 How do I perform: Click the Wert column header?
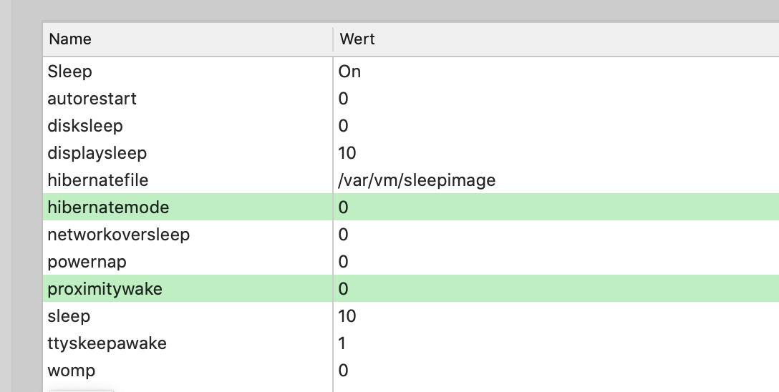pos(357,39)
